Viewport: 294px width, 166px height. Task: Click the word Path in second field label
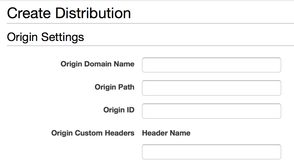point(126,87)
